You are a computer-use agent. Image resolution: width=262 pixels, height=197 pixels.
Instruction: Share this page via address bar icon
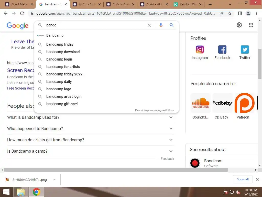coord(222,13)
